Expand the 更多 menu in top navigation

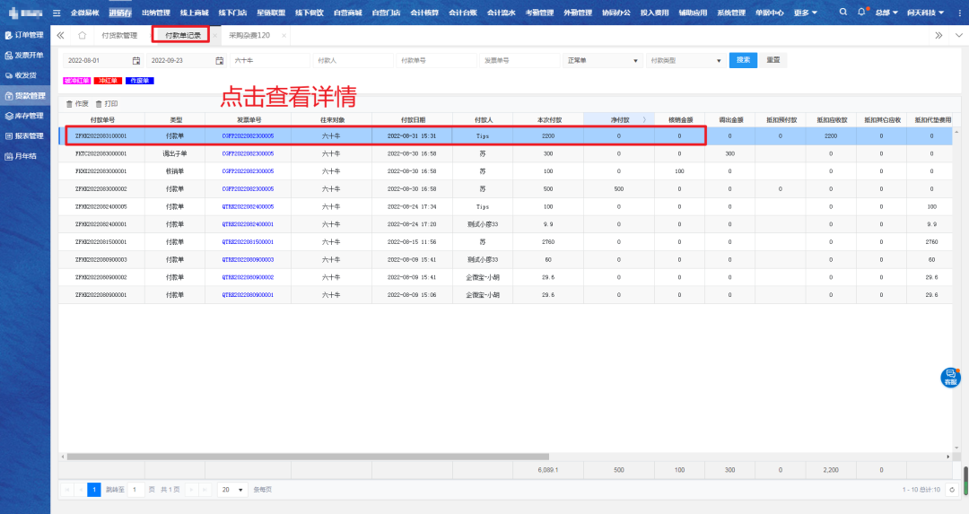tap(806, 13)
